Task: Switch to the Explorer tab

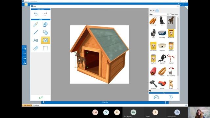Action: tap(36, 106)
